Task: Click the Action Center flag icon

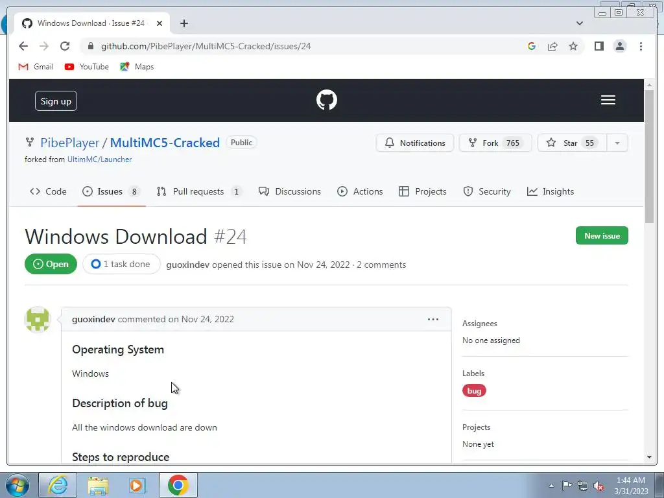Action: point(567,486)
